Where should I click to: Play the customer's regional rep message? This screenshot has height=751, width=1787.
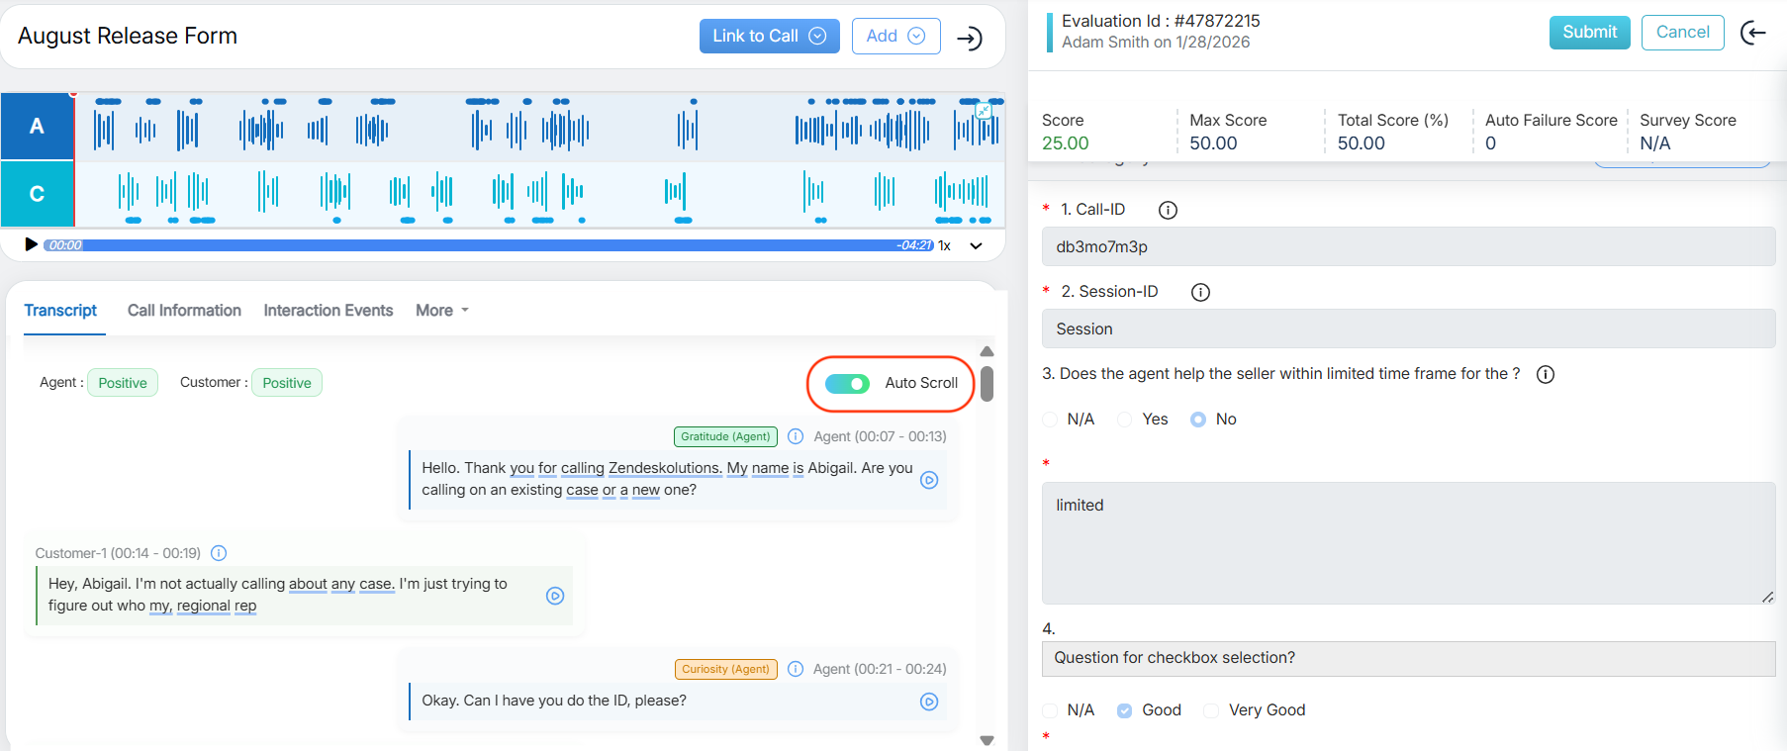point(555,596)
